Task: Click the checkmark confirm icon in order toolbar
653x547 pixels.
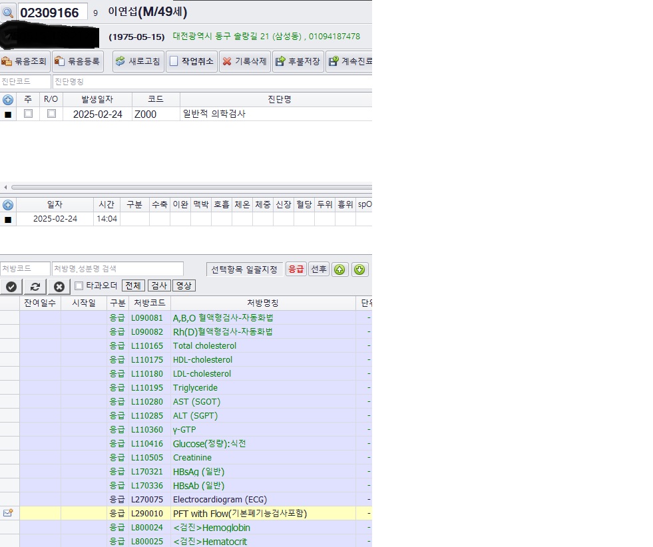Action: 11,286
